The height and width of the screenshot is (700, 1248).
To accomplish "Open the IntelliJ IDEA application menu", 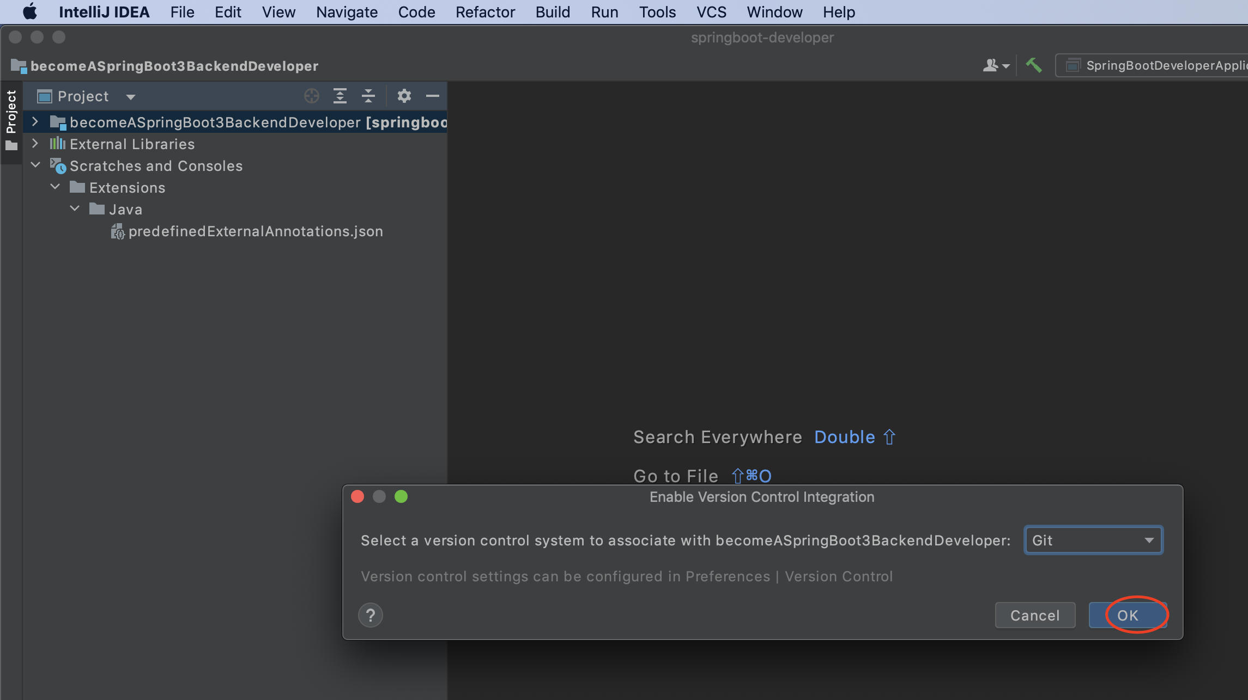I will tap(104, 11).
